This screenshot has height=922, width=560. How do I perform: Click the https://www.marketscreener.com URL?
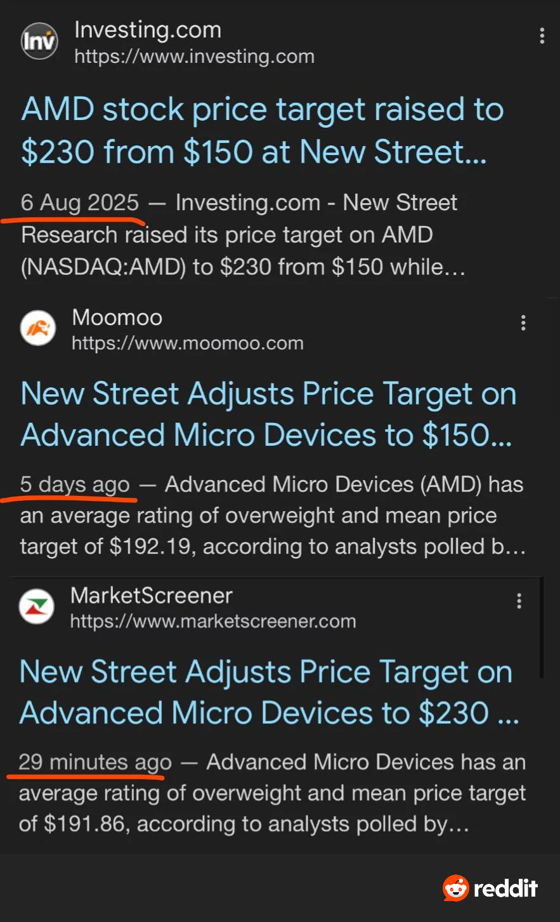point(212,621)
